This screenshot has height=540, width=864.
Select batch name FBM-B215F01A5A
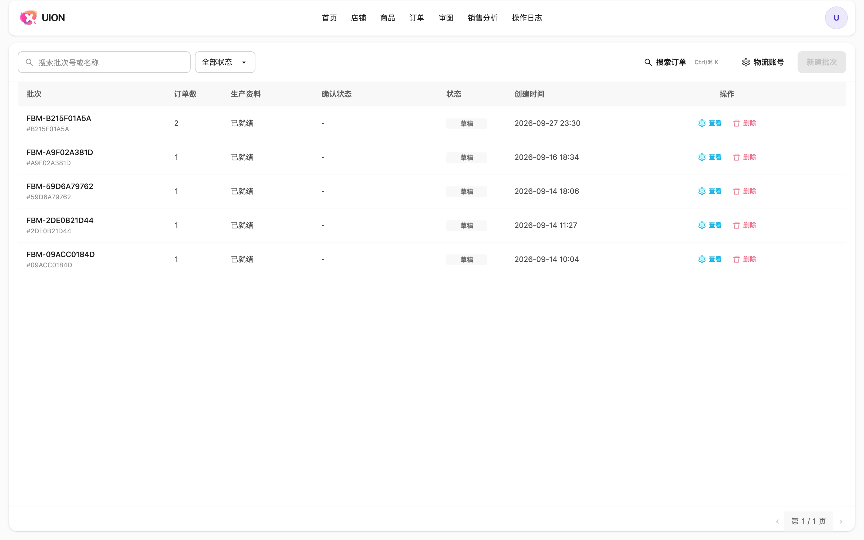point(59,118)
